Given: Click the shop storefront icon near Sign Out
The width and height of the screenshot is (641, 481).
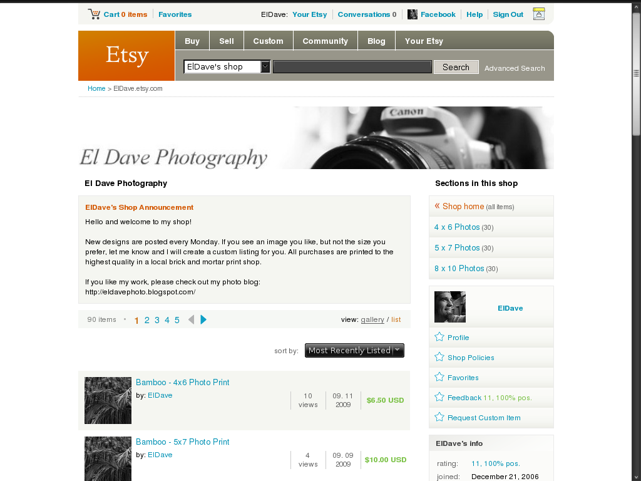Looking at the screenshot, I should pyautogui.click(x=539, y=14).
